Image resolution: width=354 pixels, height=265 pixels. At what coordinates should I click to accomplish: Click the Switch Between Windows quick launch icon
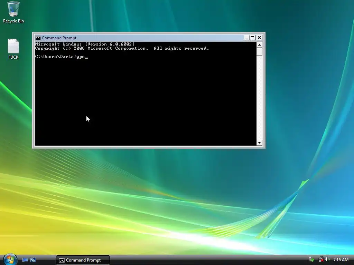33,260
